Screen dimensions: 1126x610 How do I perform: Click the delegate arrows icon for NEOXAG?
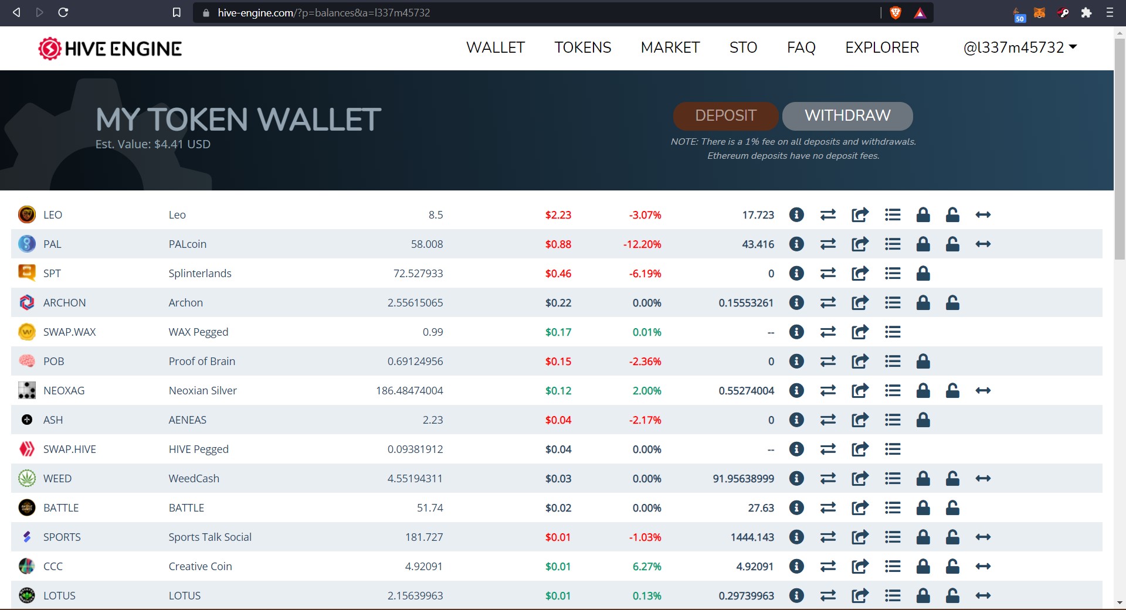(x=983, y=391)
